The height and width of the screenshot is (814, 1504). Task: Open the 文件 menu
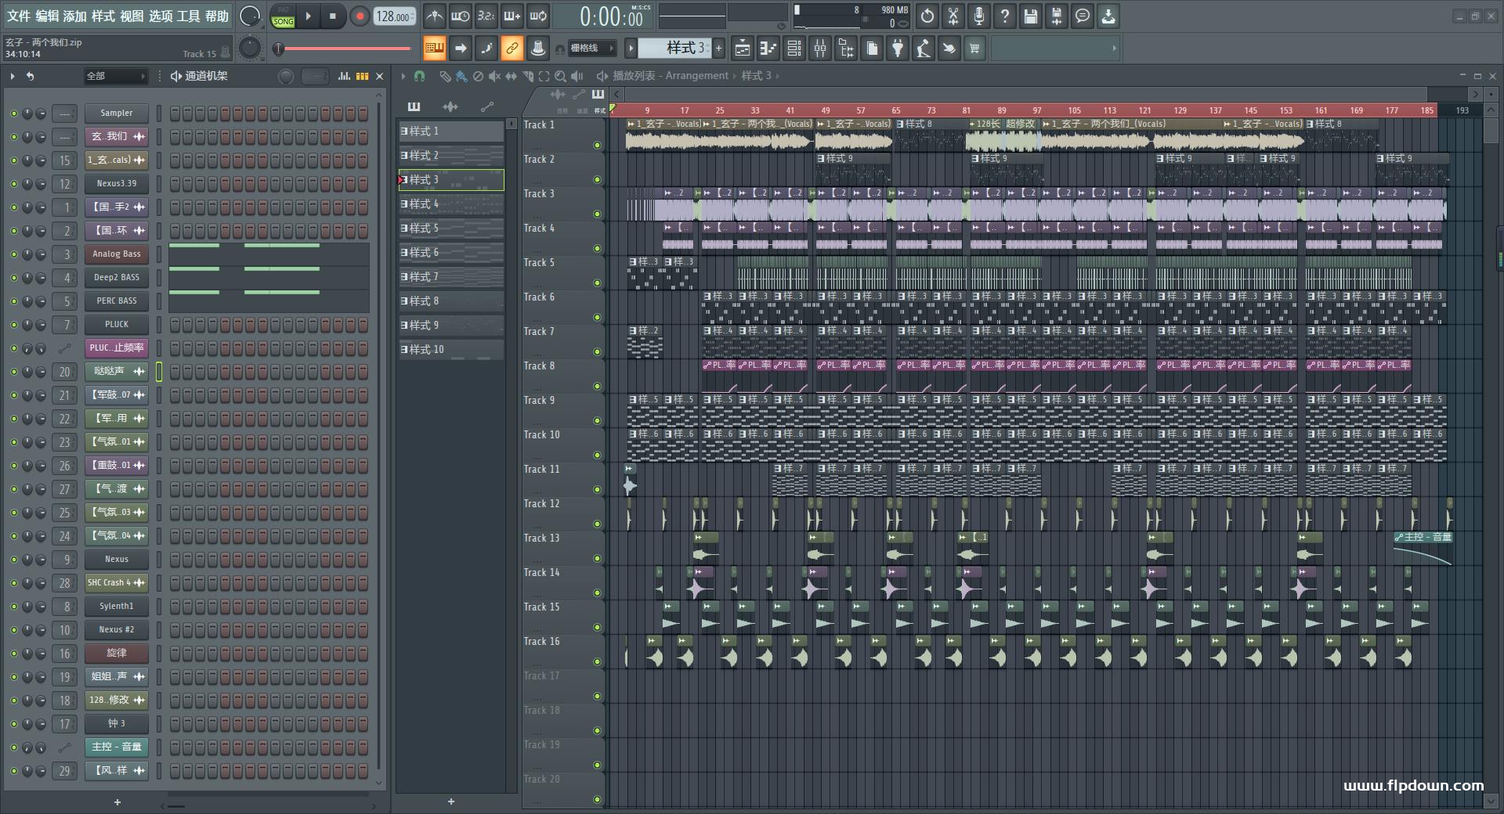point(18,16)
